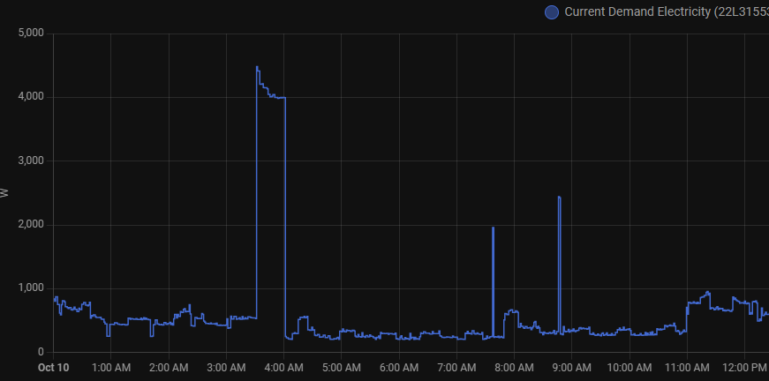
Task: Click the 4,000 value on the y-axis
Action: (30, 97)
